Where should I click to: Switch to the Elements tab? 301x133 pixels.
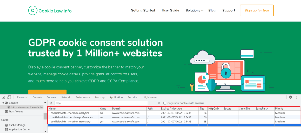click(22, 97)
